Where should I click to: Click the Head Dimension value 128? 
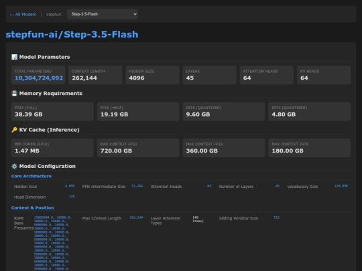72,196
